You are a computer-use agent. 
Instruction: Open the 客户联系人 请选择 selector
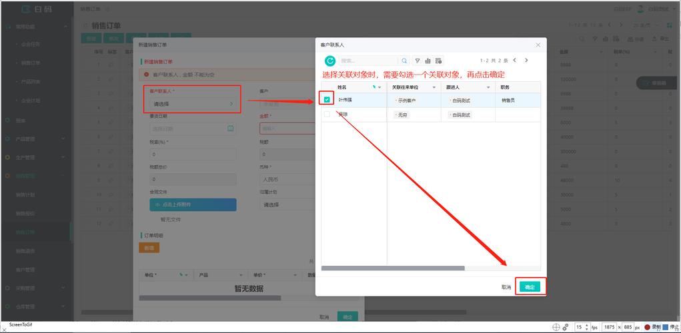point(193,104)
